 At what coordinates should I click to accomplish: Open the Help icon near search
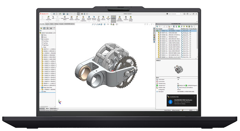187,14
